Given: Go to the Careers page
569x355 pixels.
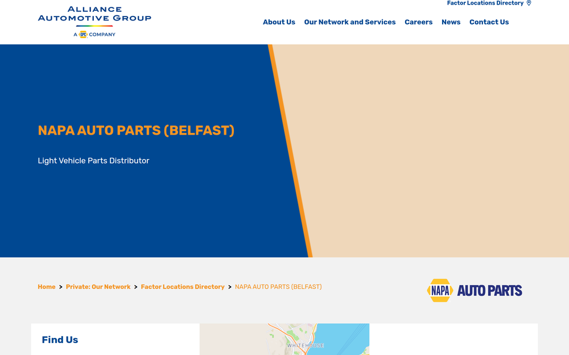Looking at the screenshot, I should click(418, 22).
